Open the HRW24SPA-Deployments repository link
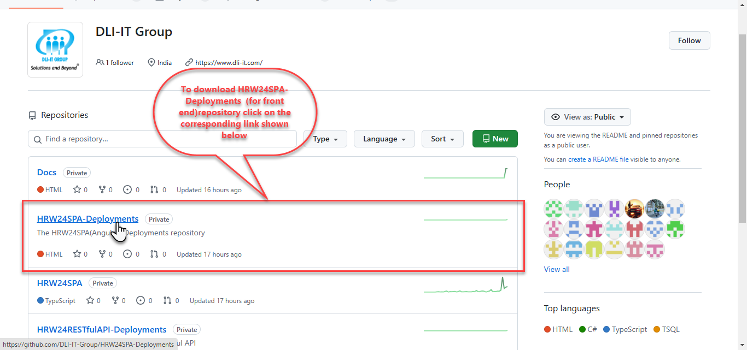747x350 pixels. pyautogui.click(x=87, y=218)
